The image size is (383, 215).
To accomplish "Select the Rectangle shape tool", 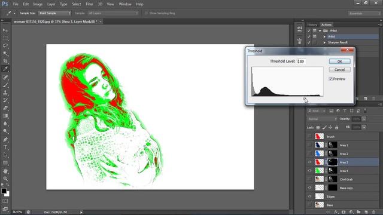I will 5,162.
